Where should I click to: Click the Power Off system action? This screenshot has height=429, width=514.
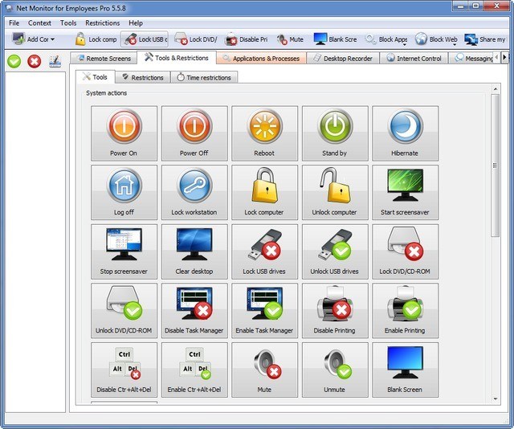click(194, 133)
